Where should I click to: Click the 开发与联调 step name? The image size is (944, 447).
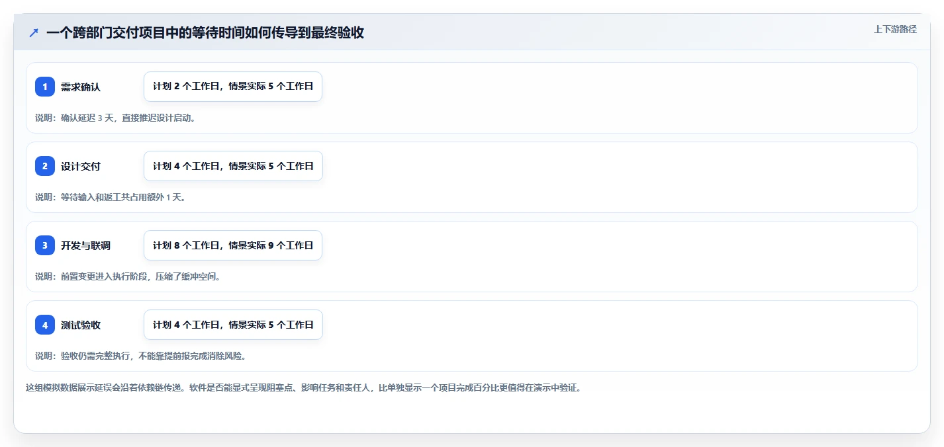point(85,245)
